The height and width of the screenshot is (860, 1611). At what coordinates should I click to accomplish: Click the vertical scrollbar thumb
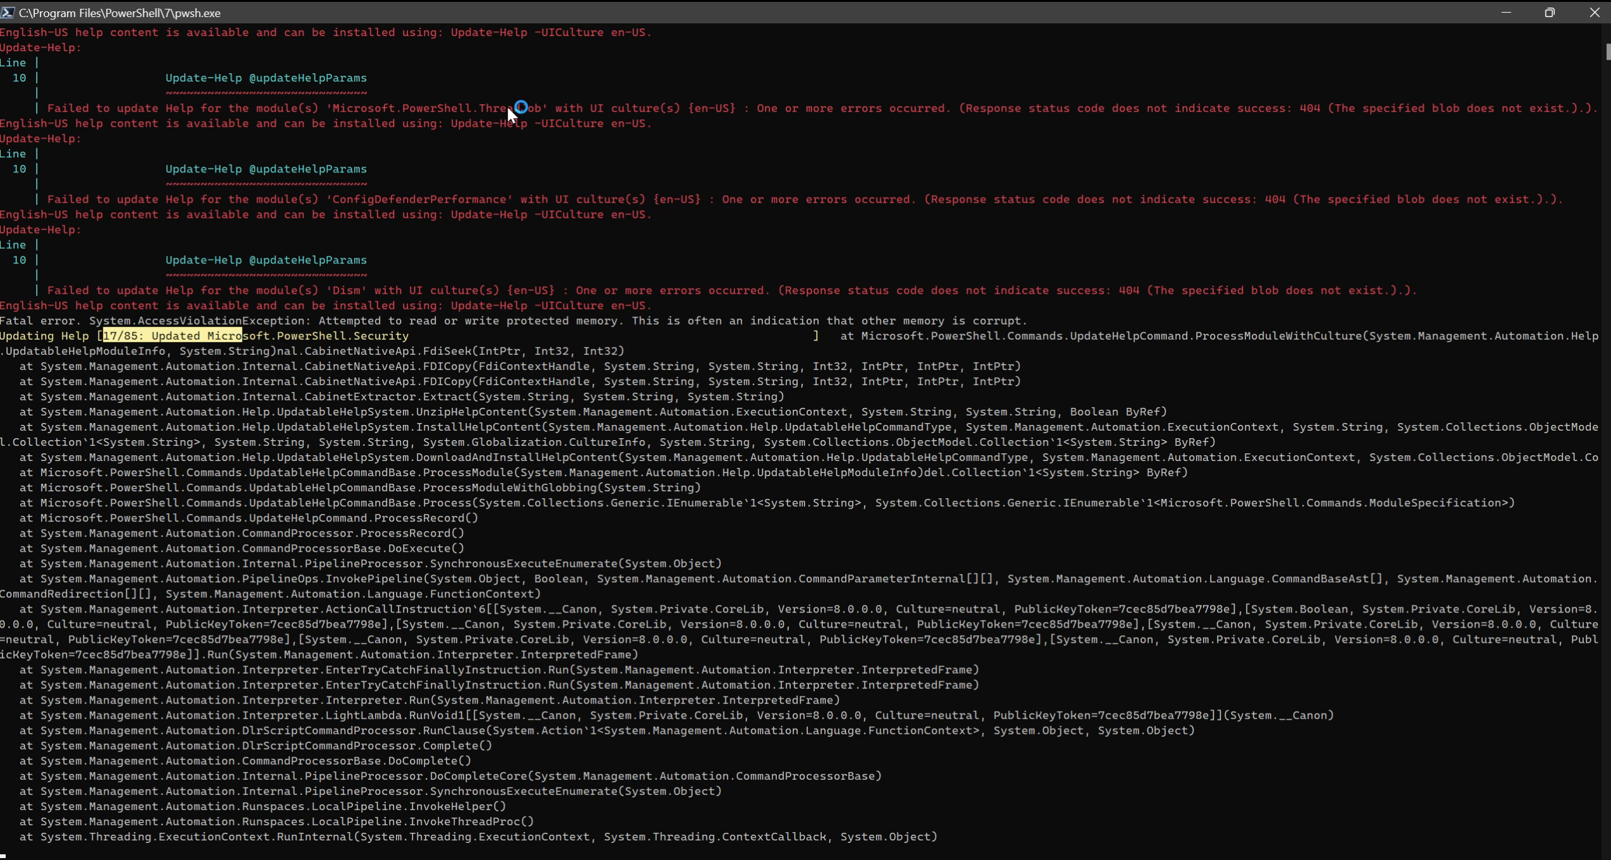point(1607,52)
